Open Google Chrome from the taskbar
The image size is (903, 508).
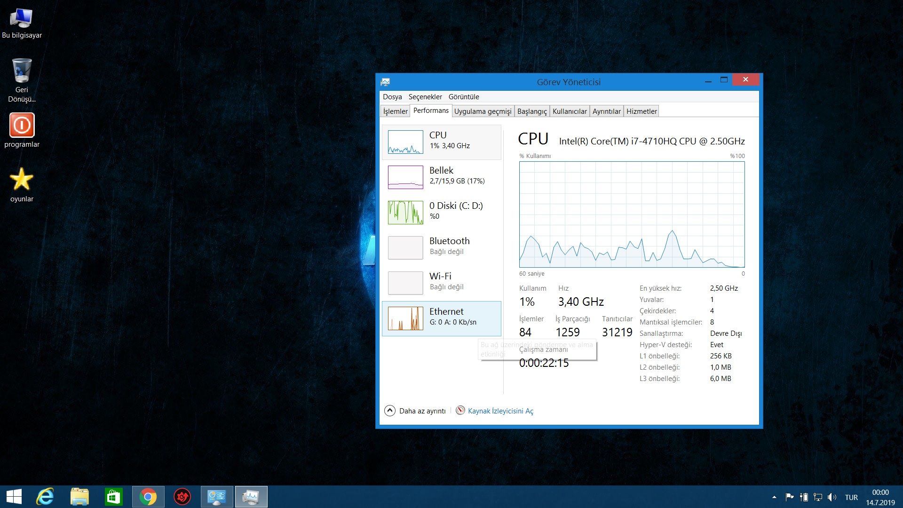pos(148,497)
